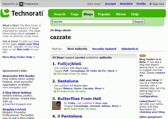The width and height of the screenshot is (168, 119).
Task: Open 154 links from 55 sites
Action: tap(72, 74)
